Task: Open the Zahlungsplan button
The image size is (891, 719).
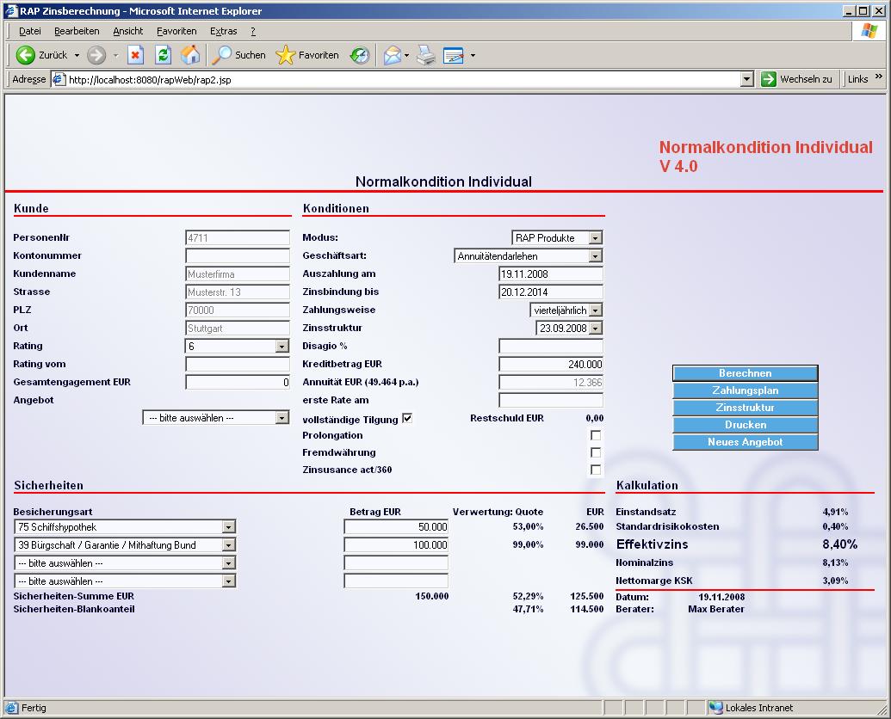Action: [745, 390]
